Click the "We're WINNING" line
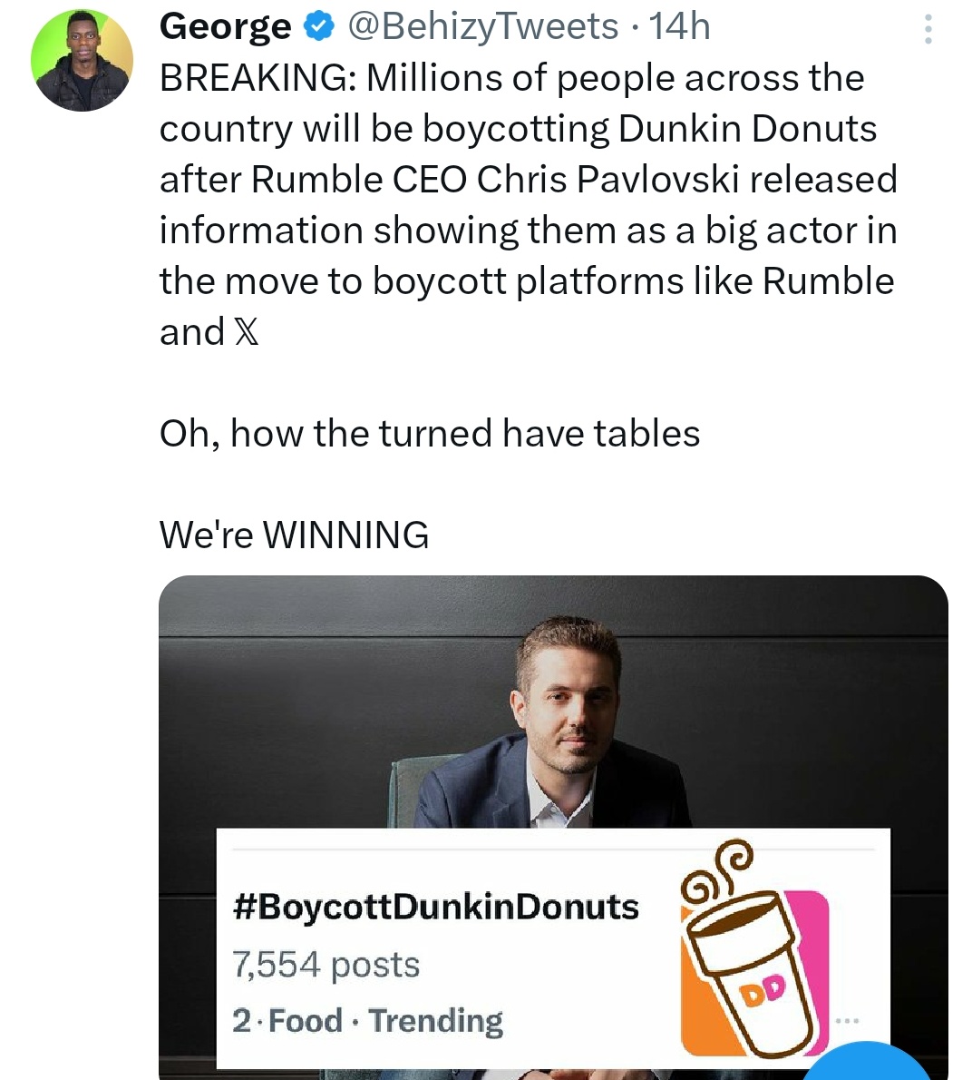The image size is (972, 1080). pyautogui.click(x=294, y=535)
